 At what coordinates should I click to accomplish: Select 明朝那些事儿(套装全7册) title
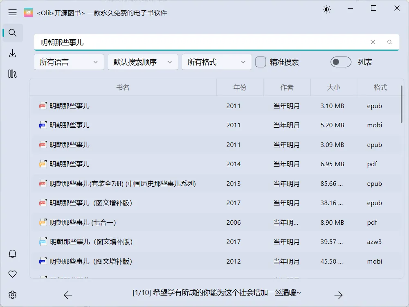(x=123, y=183)
